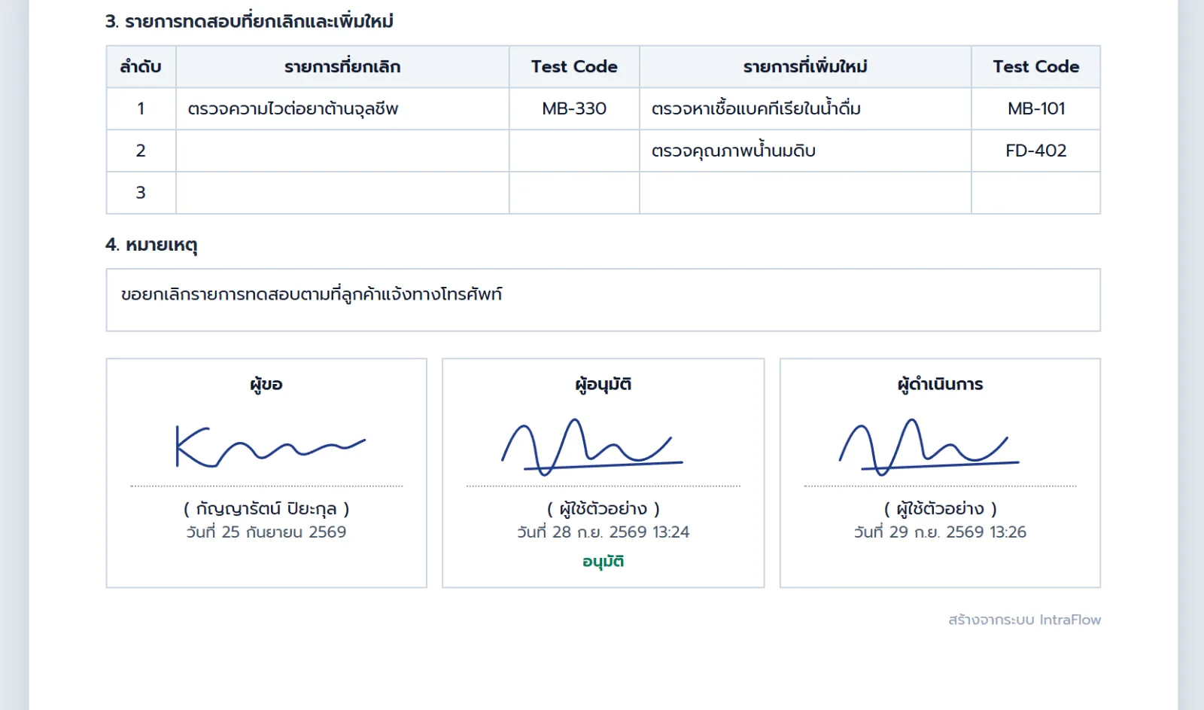1204x710 pixels.
Task: Select the Test Code header beside "รายการที่ยกเลิก"
Action: pos(574,66)
